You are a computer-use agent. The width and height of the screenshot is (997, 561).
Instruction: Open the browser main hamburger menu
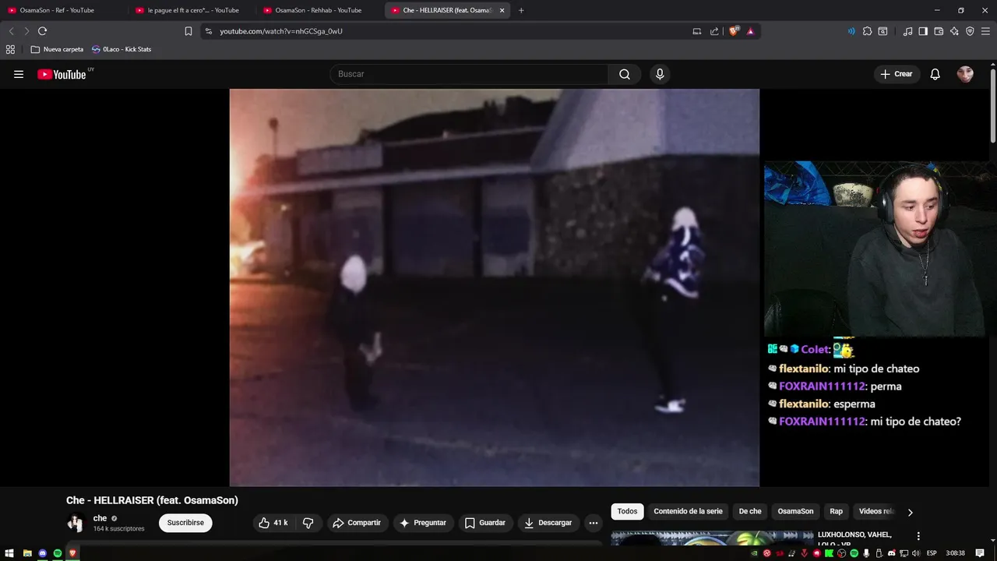coord(985,31)
